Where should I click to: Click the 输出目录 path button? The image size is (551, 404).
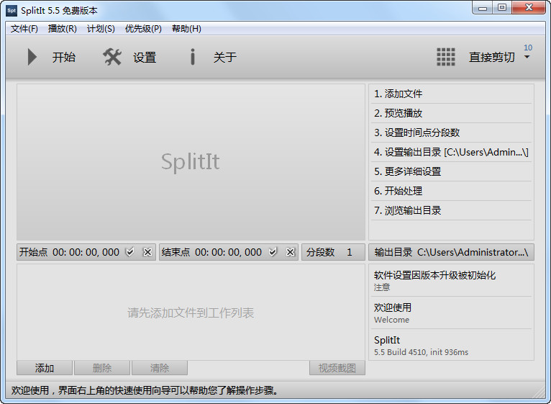click(x=451, y=252)
